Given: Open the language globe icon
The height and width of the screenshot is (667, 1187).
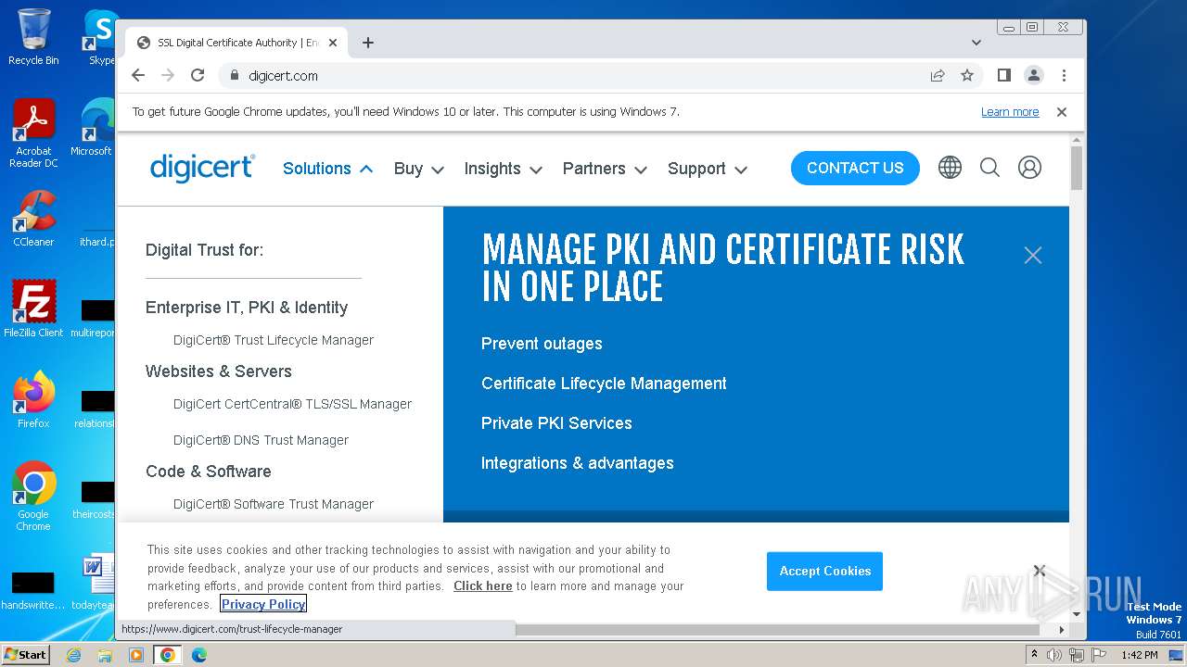Looking at the screenshot, I should pyautogui.click(x=950, y=168).
